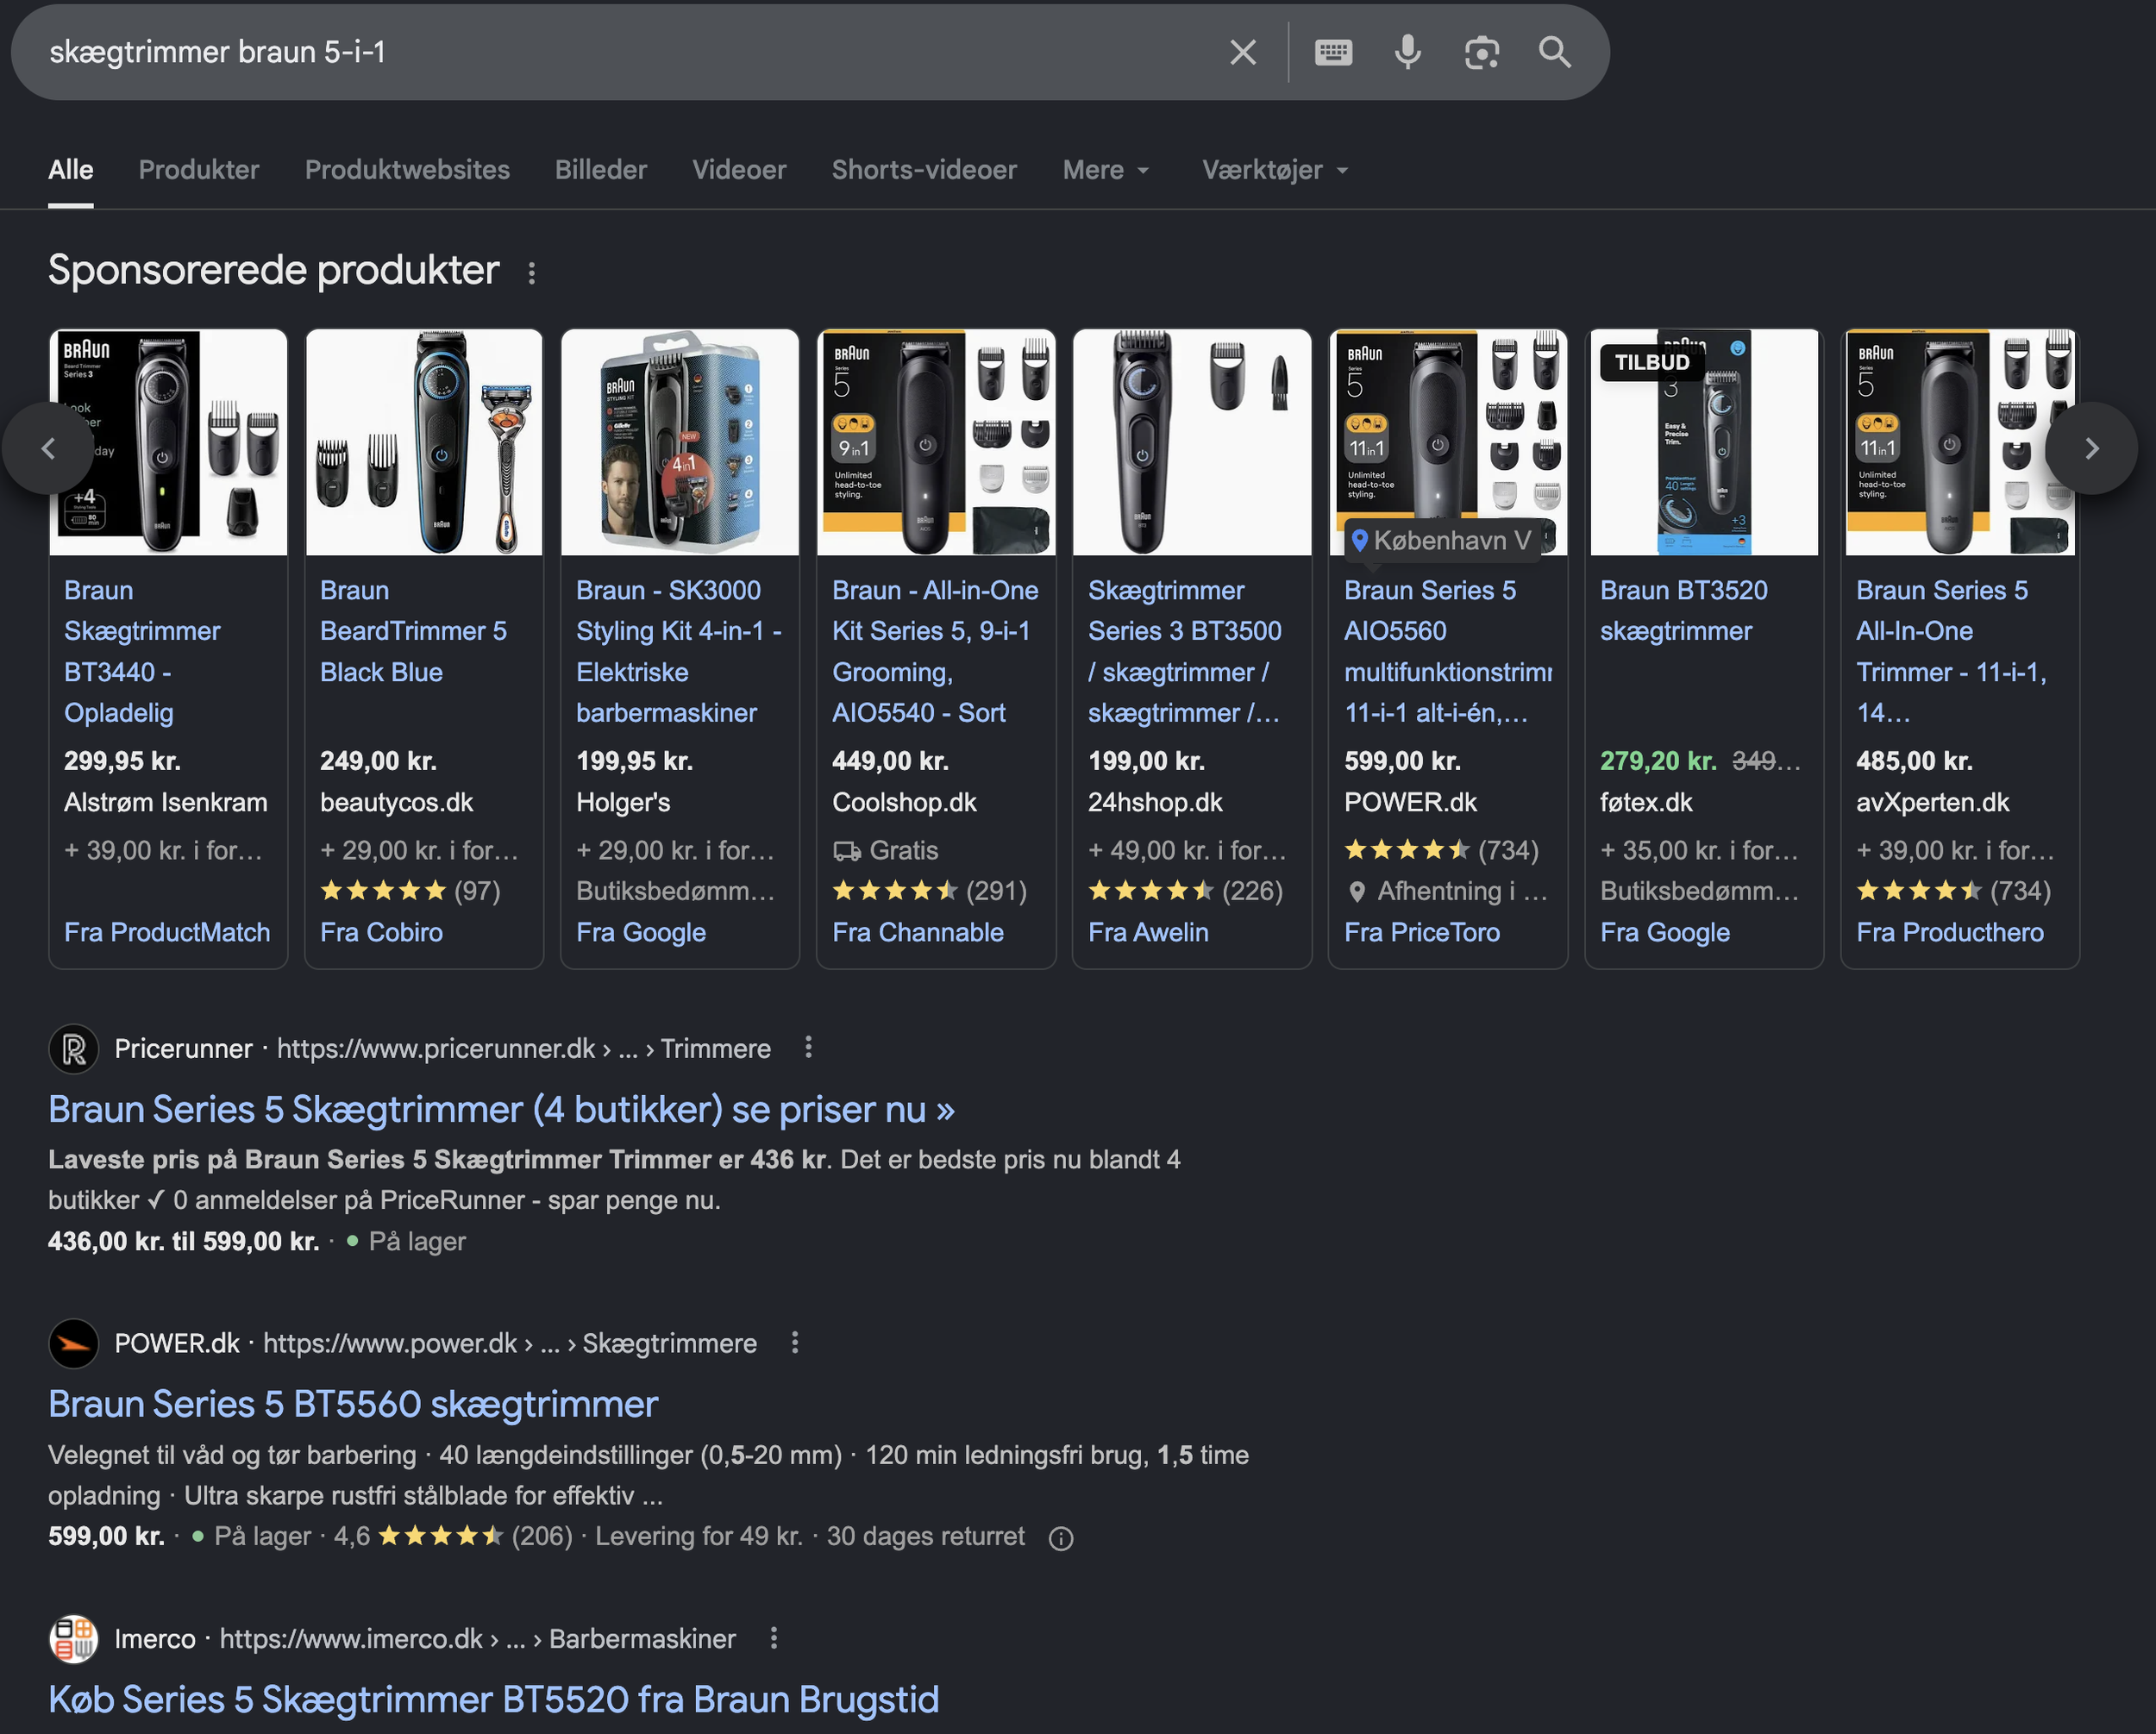Viewport: 2156px width, 1734px height.
Task: Click Fra Producthero link
Action: pos(1950,932)
